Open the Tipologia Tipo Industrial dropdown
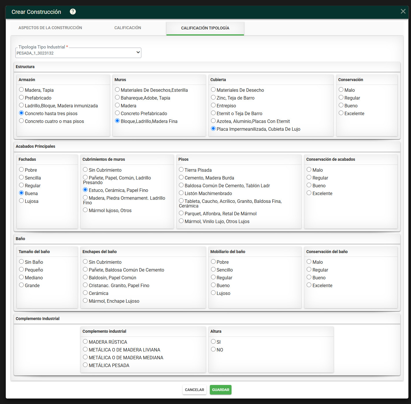411x404 pixels. point(78,53)
